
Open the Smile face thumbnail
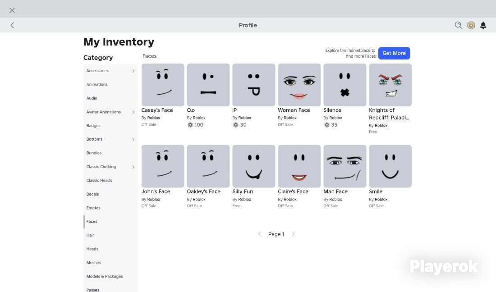[x=390, y=166]
